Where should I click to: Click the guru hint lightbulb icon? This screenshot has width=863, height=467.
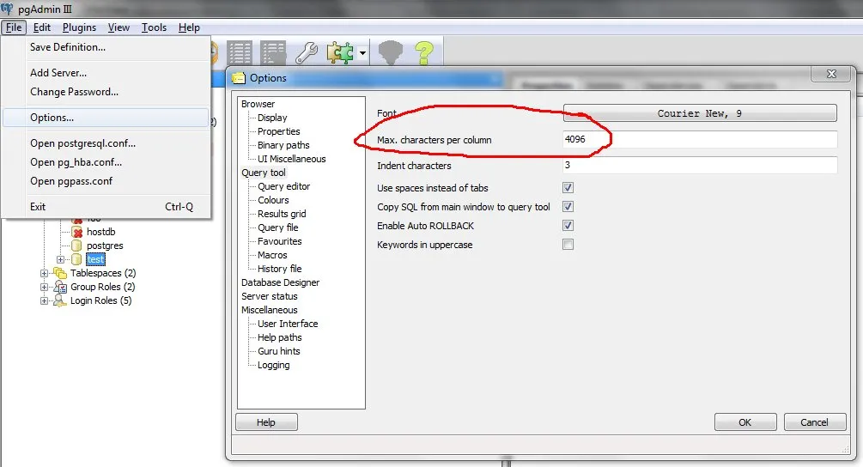pyautogui.click(x=390, y=53)
